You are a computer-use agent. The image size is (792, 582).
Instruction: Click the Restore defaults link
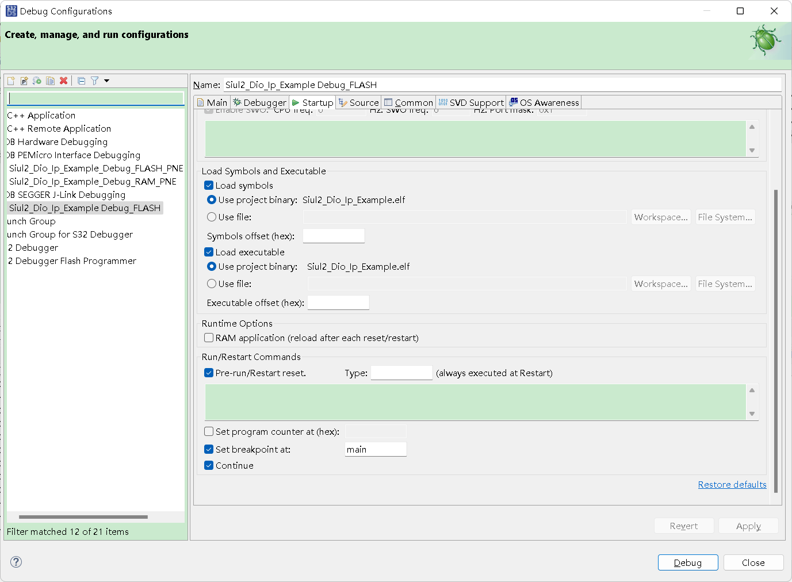(x=732, y=484)
